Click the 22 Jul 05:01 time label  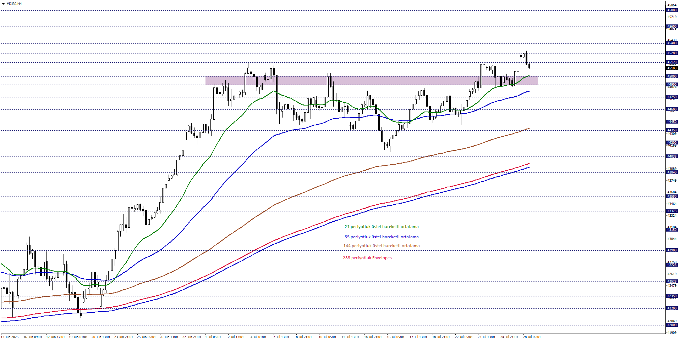click(x=464, y=337)
